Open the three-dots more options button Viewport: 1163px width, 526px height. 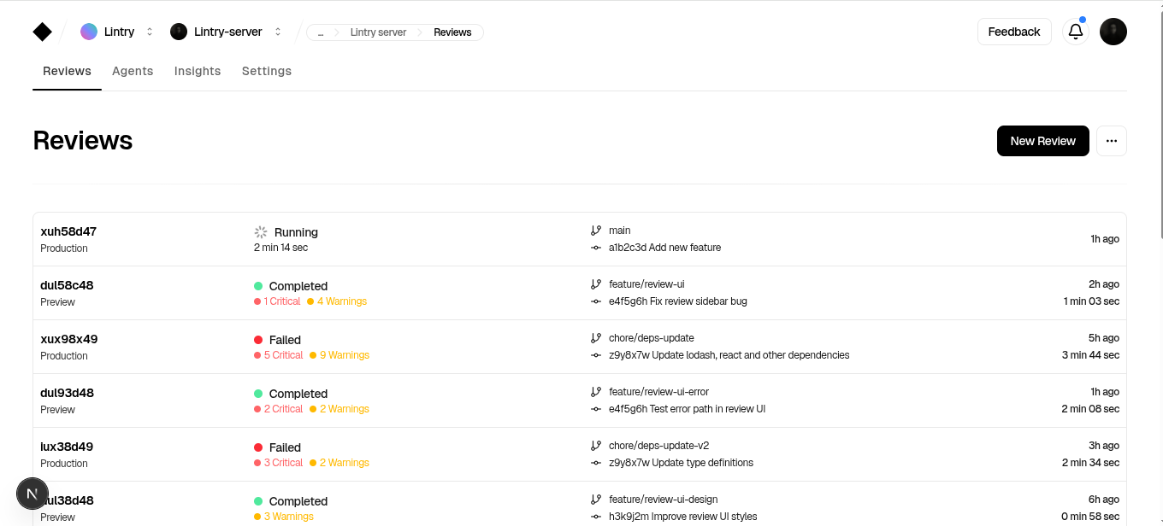[x=1111, y=141]
